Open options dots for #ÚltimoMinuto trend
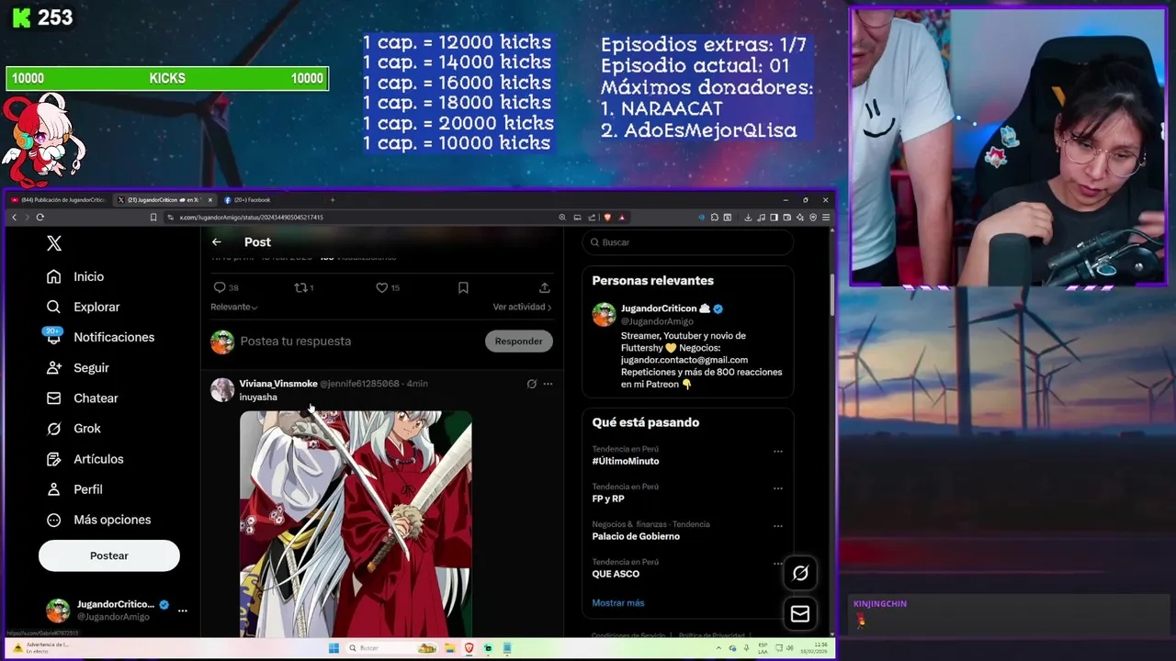 click(778, 451)
